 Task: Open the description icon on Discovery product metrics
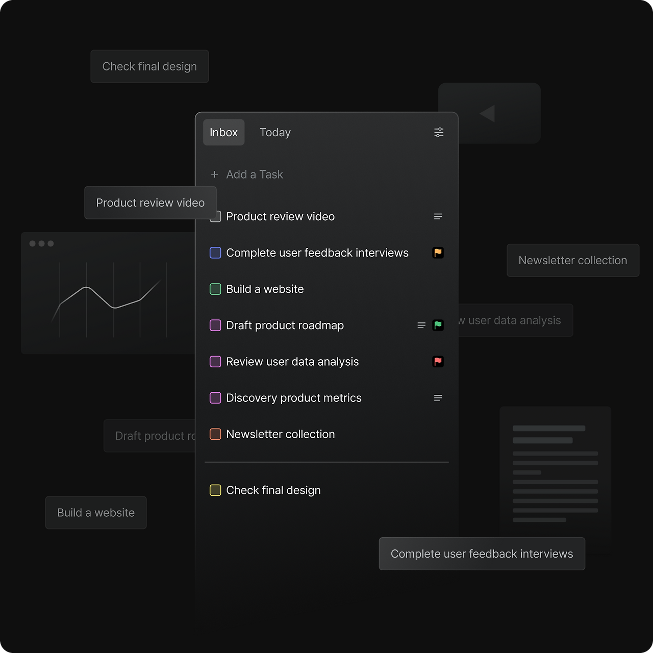[x=438, y=398]
